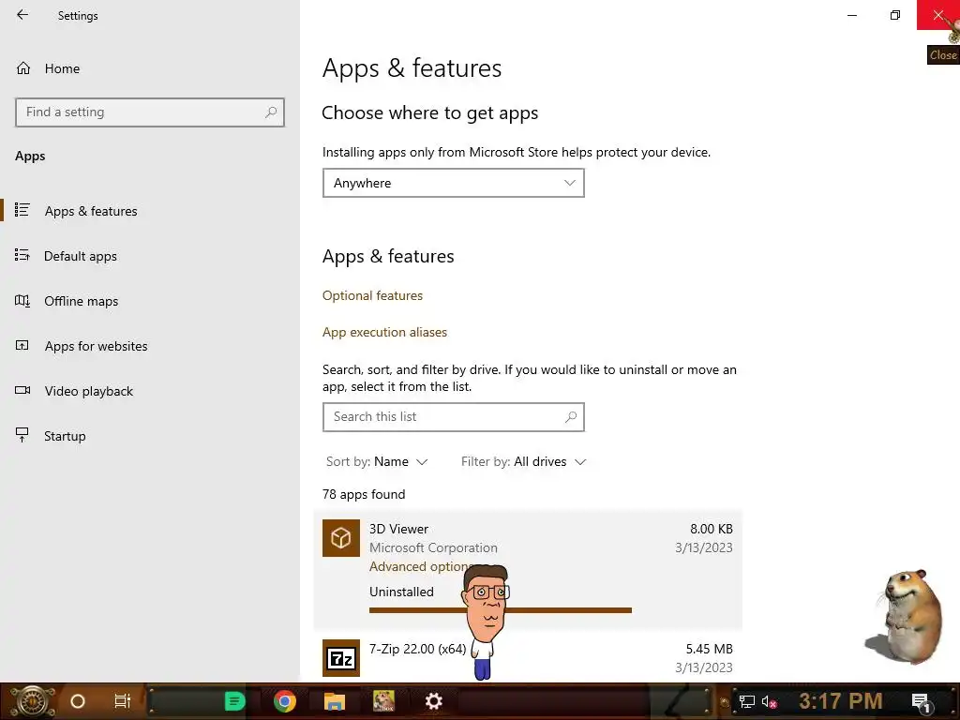Expand the Sort by Name dropdown

pyautogui.click(x=377, y=461)
